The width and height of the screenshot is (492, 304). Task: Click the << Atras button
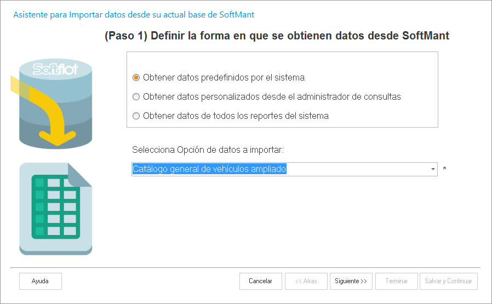(x=306, y=281)
